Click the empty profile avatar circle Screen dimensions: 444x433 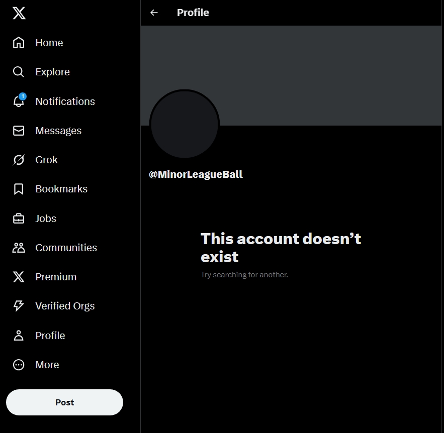[x=185, y=124]
